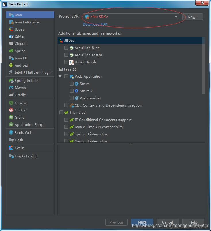This screenshot has width=211, height=231.
Task: Select the Clouds icon in sidebar
Action: click(11, 43)
